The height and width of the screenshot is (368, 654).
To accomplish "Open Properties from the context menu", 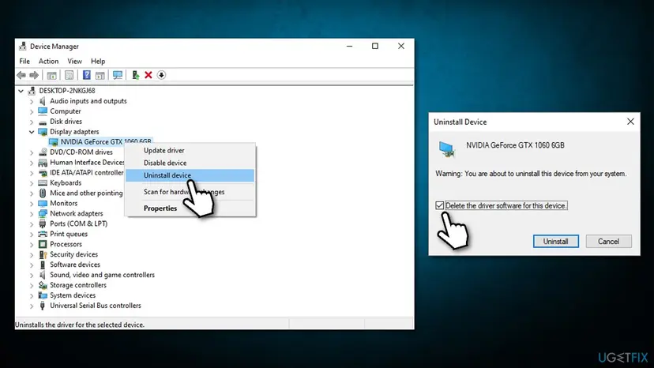I will (190, 208).
